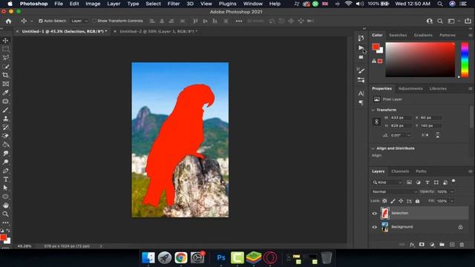
Task: Add a layer mask
Action: click(422, 245)
